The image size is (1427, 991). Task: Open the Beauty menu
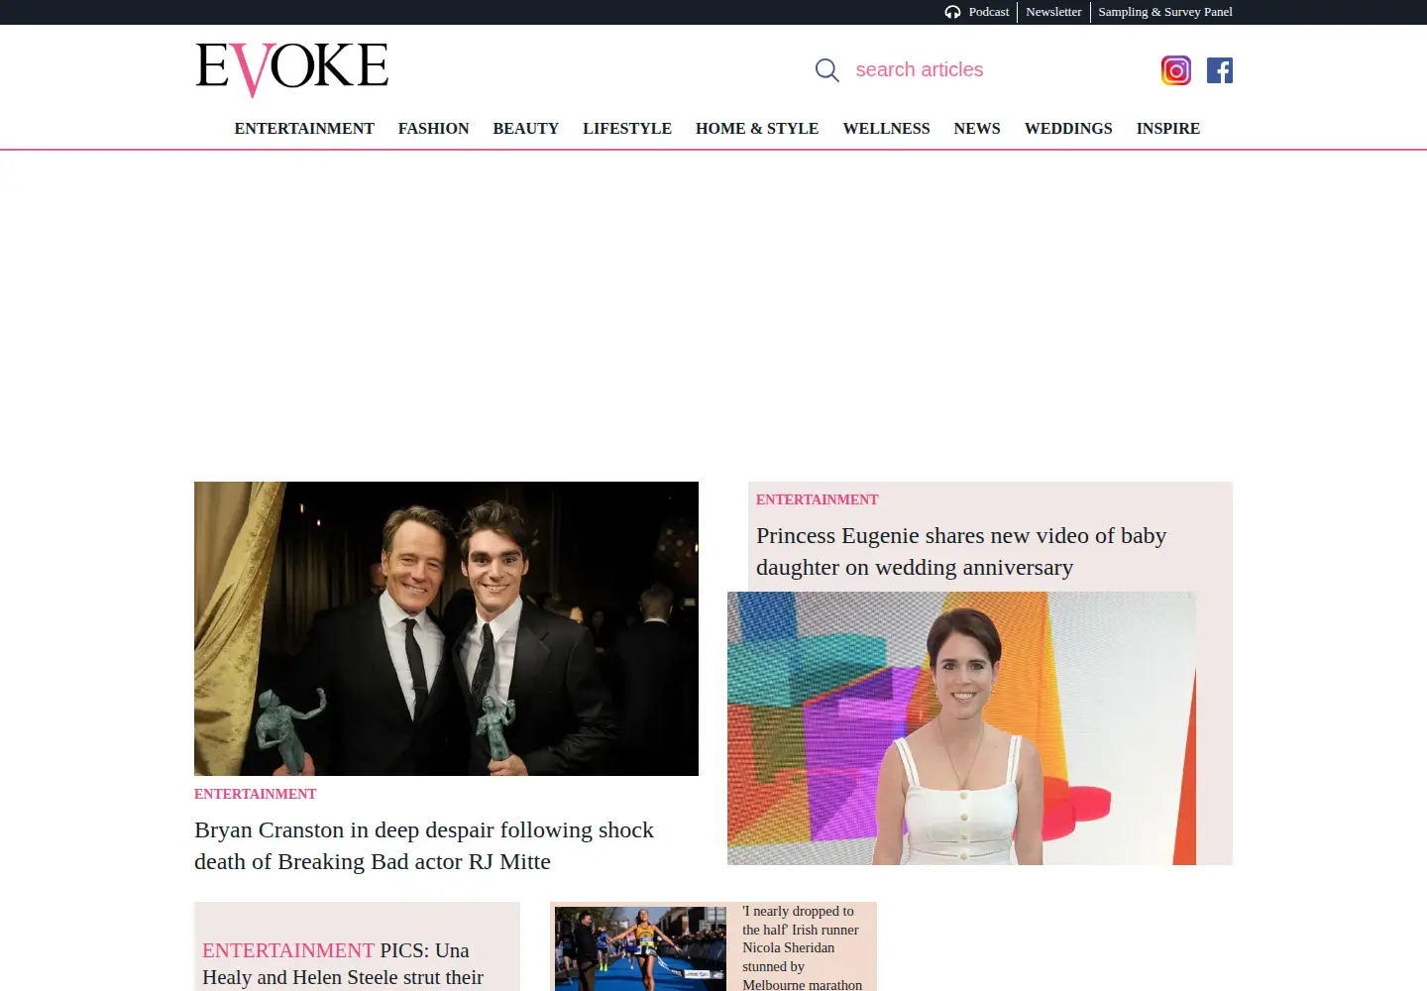point(526,129)
